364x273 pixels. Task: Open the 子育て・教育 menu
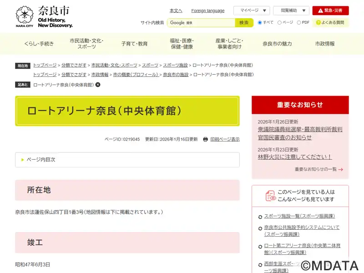(134, 44)
